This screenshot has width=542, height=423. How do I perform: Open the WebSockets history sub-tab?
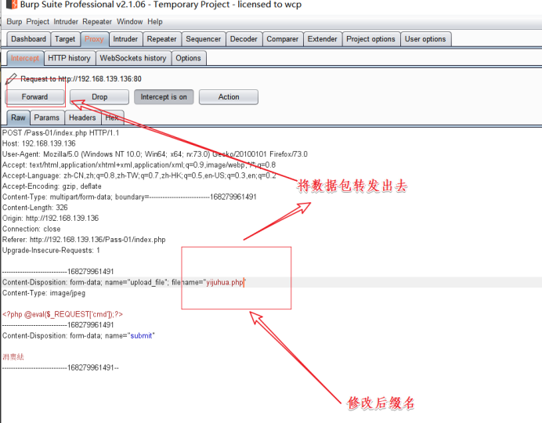pos(133,58)
